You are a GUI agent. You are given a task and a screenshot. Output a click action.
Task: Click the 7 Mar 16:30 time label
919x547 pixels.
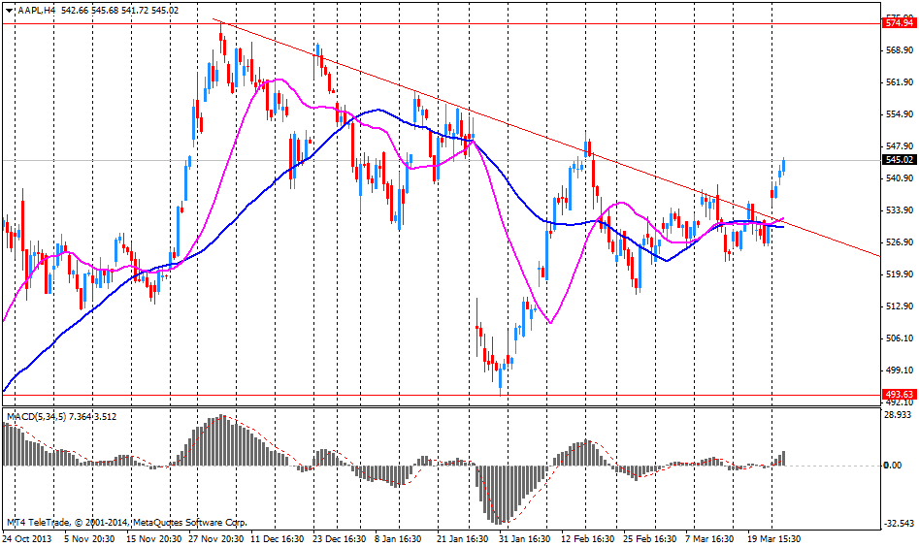pos(709,538)
